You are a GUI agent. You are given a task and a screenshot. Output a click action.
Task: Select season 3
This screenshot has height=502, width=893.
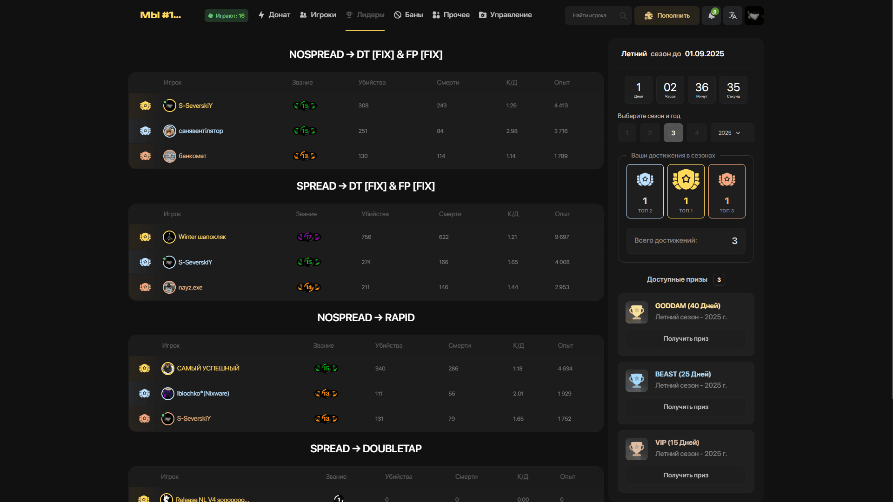point(673,133)
